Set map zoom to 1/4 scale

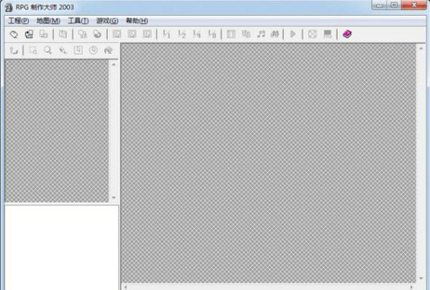tap(197, 34)
